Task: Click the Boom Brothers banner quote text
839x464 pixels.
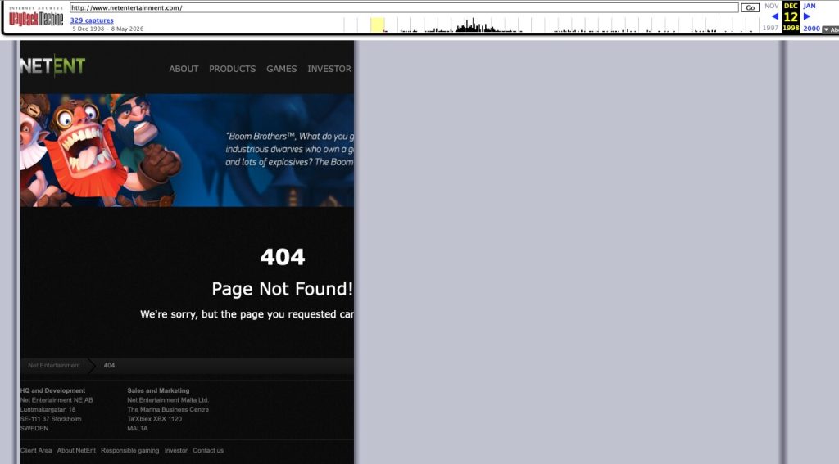Action: [289, 149]
